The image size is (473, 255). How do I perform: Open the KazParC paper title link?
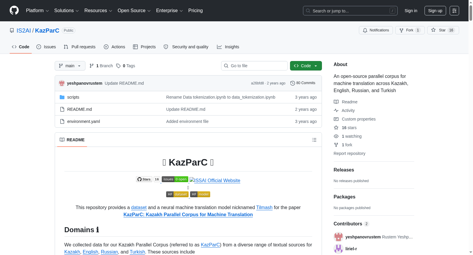pyautogui.click(x=188, y=215)
